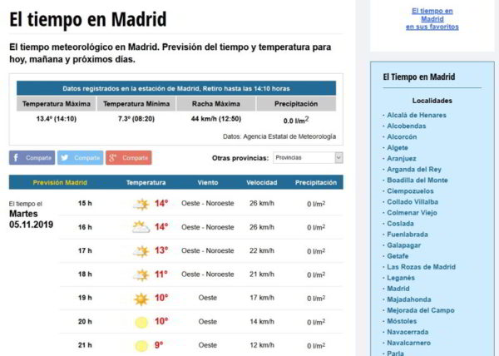Open Algete locality link
This screenshot has width=499, height=356.
(x=398, y=147)
